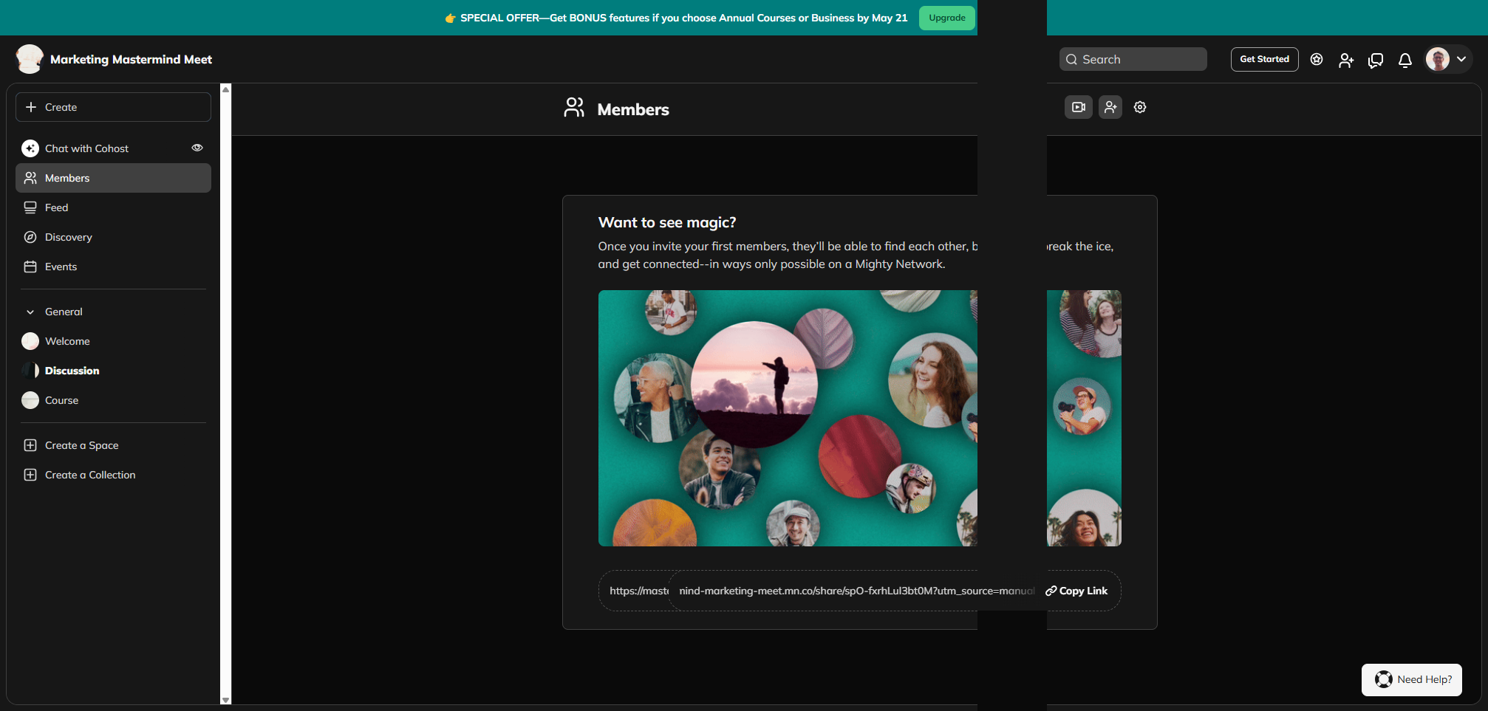
Task: Go to Feed in the sidebar
Action: coord(56,207)
